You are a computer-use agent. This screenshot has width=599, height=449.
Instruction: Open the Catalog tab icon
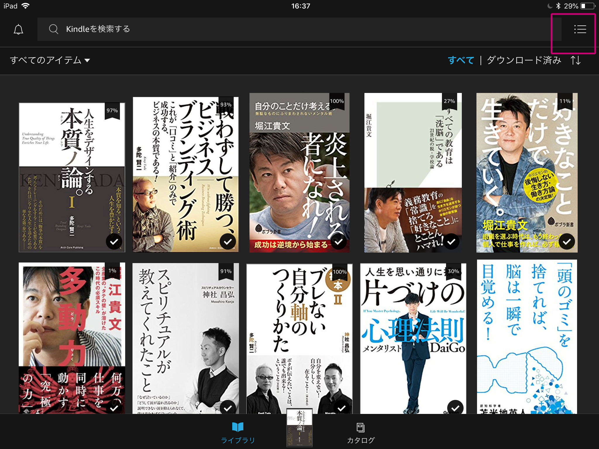(360, 427)
